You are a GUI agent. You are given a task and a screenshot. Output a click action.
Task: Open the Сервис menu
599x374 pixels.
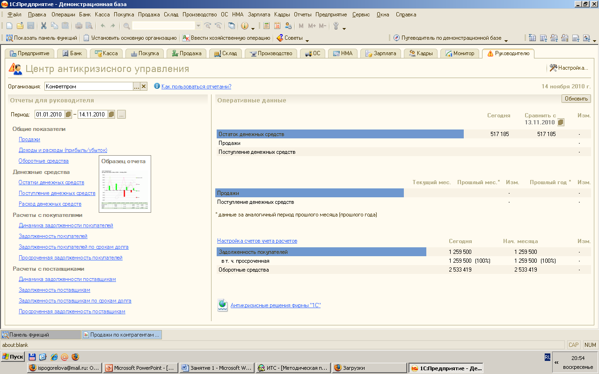point(361,14)
